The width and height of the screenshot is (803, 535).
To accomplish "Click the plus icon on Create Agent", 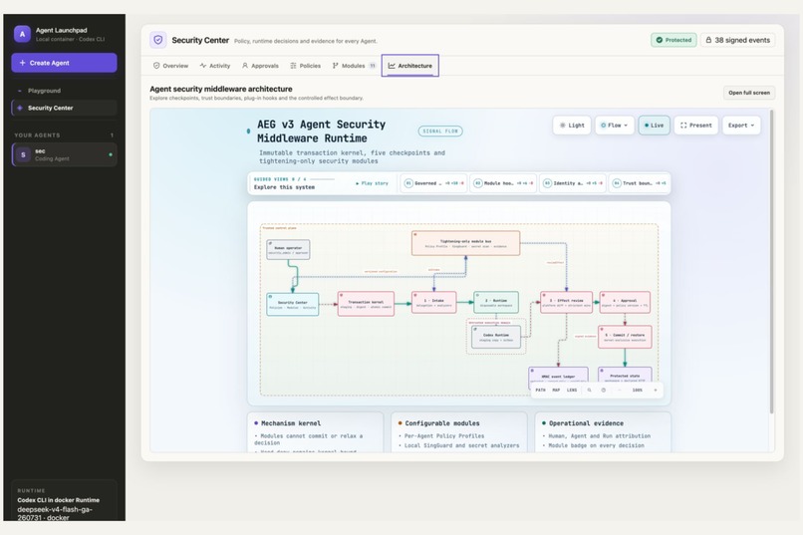I will (x=22, y=63).
